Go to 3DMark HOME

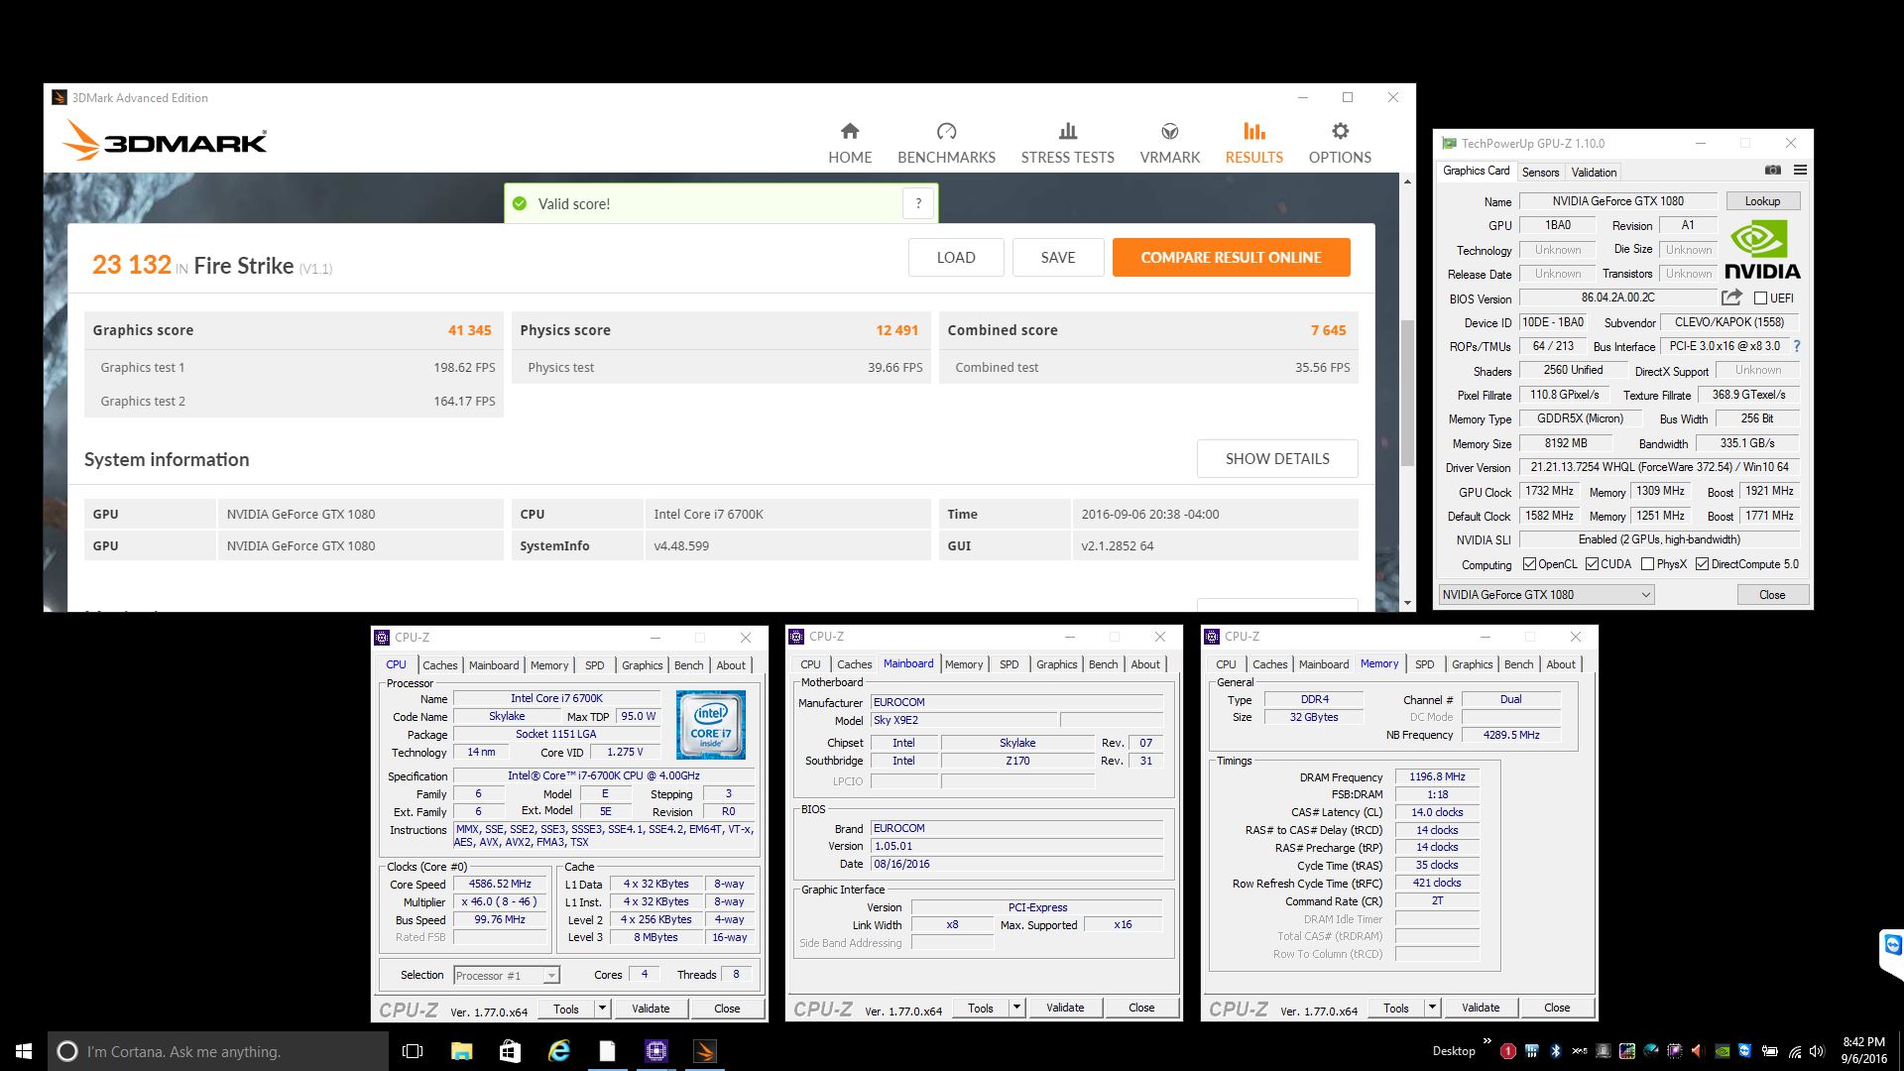pos(850,144)
